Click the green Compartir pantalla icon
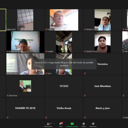 point(72,124)
